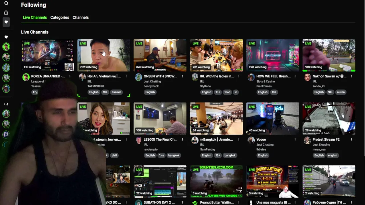The image size is (365, 205).
Task: Click the 18+ tag under FrankDimes stream
Action: [274, 92]
